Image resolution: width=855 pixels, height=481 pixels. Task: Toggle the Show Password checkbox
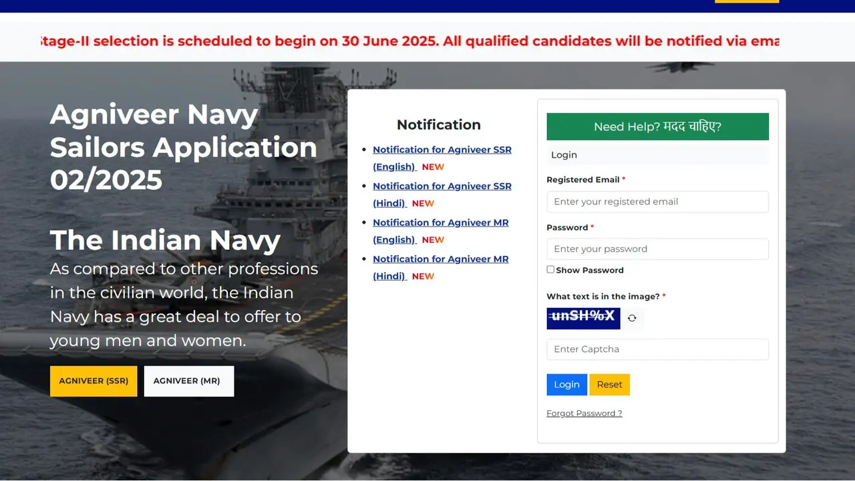(x=550, y=269)
